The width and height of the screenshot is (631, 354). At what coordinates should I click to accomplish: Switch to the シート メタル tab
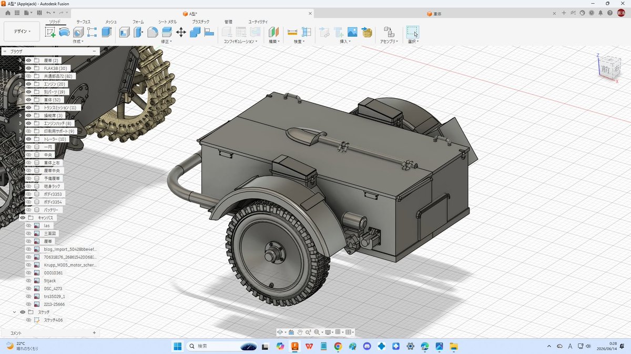168,22
